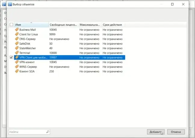The image size is (195, 138).
Task: Sort by Свободные лицензии column header
Action: click(x=63, y=25)
